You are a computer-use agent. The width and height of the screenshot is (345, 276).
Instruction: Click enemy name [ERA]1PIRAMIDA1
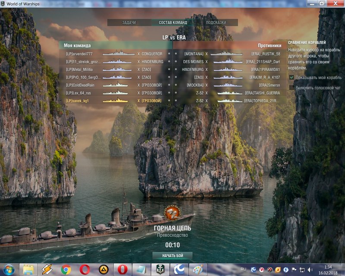point(266,69)
